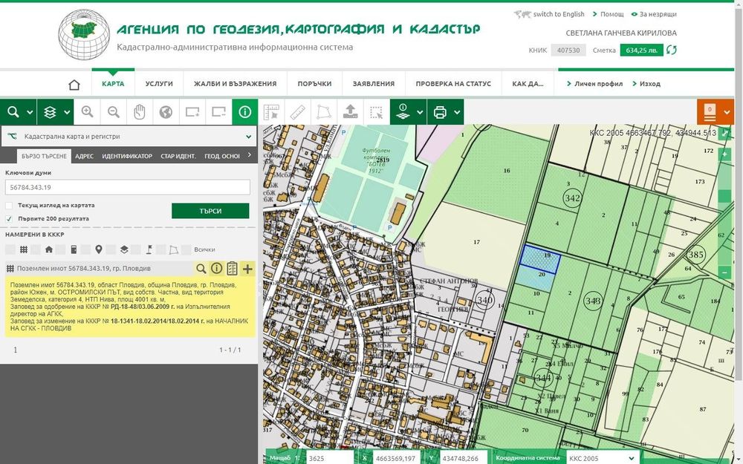Select the remove-rectangle selection tool
This screenshot has height=464, width=743.
pos(218,112)
